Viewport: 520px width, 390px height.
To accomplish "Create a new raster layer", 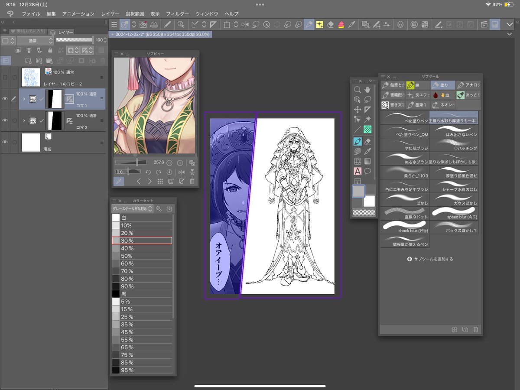I will pos(29,61).
